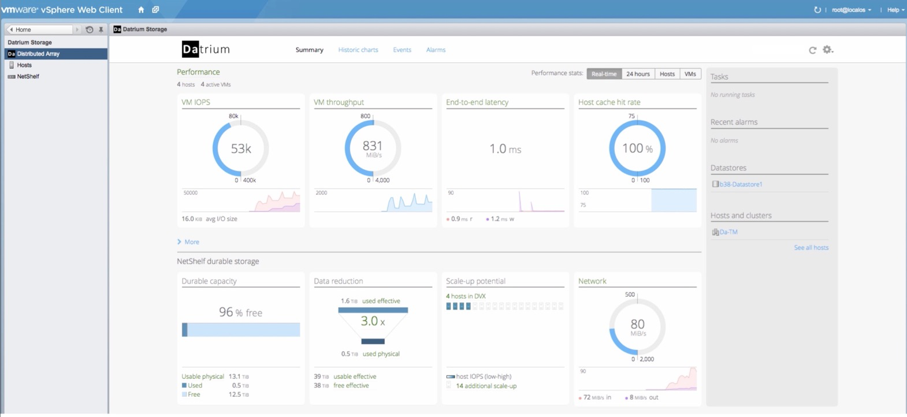Open Datrium settings gear

point(828,50)
